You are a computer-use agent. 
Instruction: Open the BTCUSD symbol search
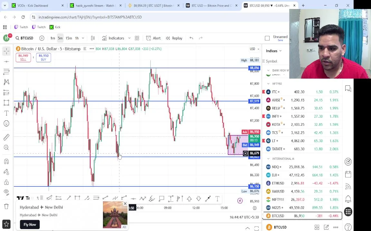(x=24, y=38)
